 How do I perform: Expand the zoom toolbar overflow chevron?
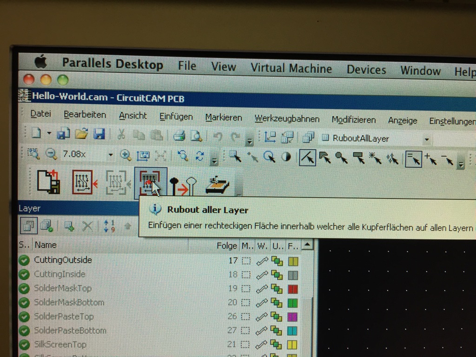coord(214,160)
